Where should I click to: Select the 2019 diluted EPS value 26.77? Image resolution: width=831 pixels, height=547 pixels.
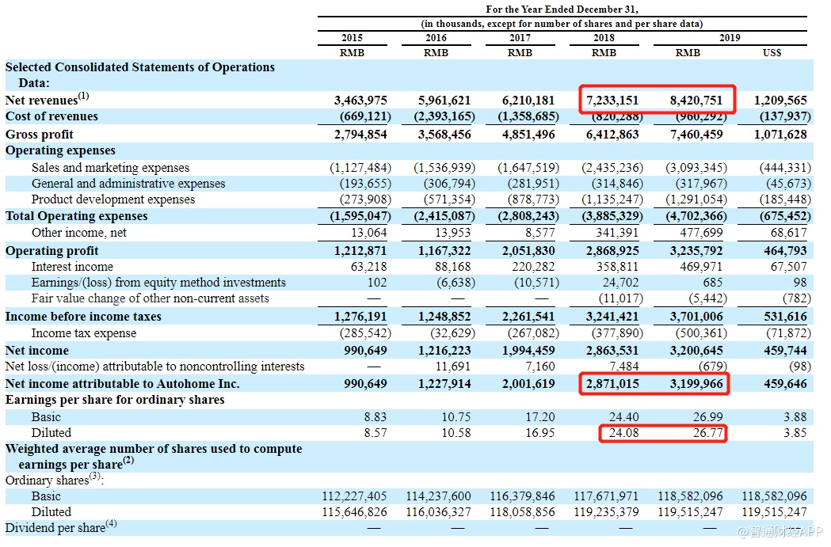(707, 433)
